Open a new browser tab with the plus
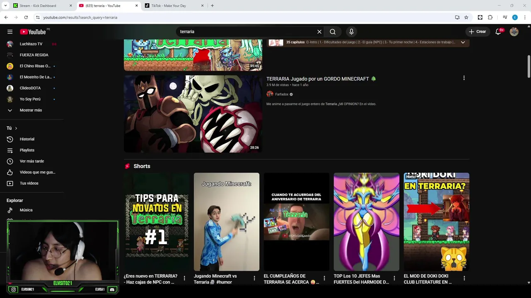 click(212, 5)
